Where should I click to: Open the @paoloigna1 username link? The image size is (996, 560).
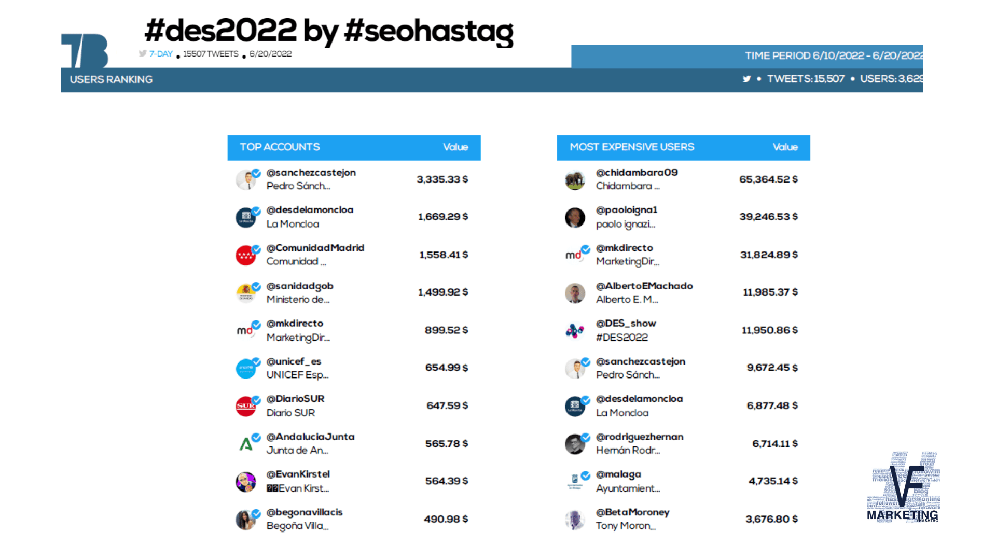click(626, 209)
